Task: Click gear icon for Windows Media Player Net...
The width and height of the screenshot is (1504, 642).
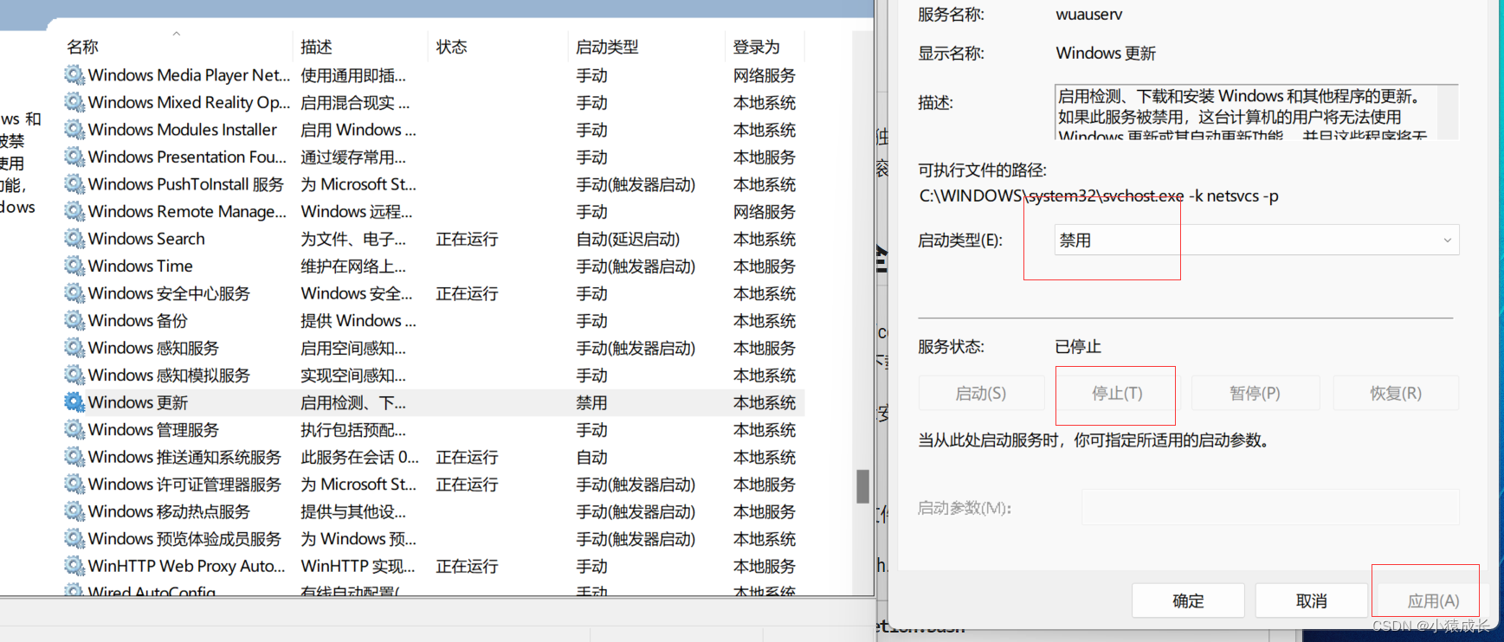Action: tap(74, 75)
